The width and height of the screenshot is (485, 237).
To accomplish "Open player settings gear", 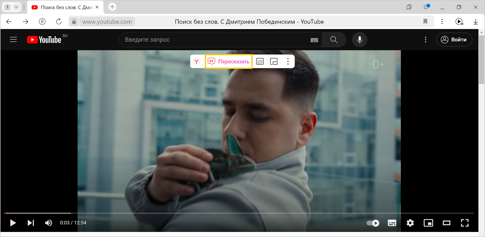I will point(410,223).
